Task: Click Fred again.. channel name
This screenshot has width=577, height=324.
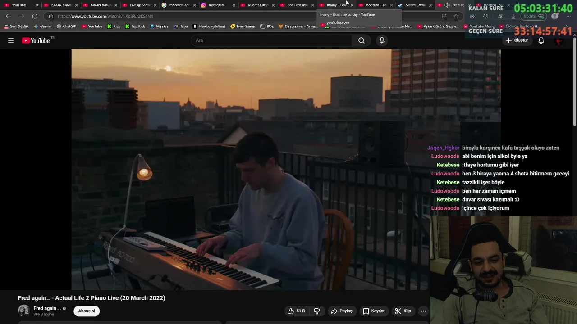Action: click(x=47, y=308)
